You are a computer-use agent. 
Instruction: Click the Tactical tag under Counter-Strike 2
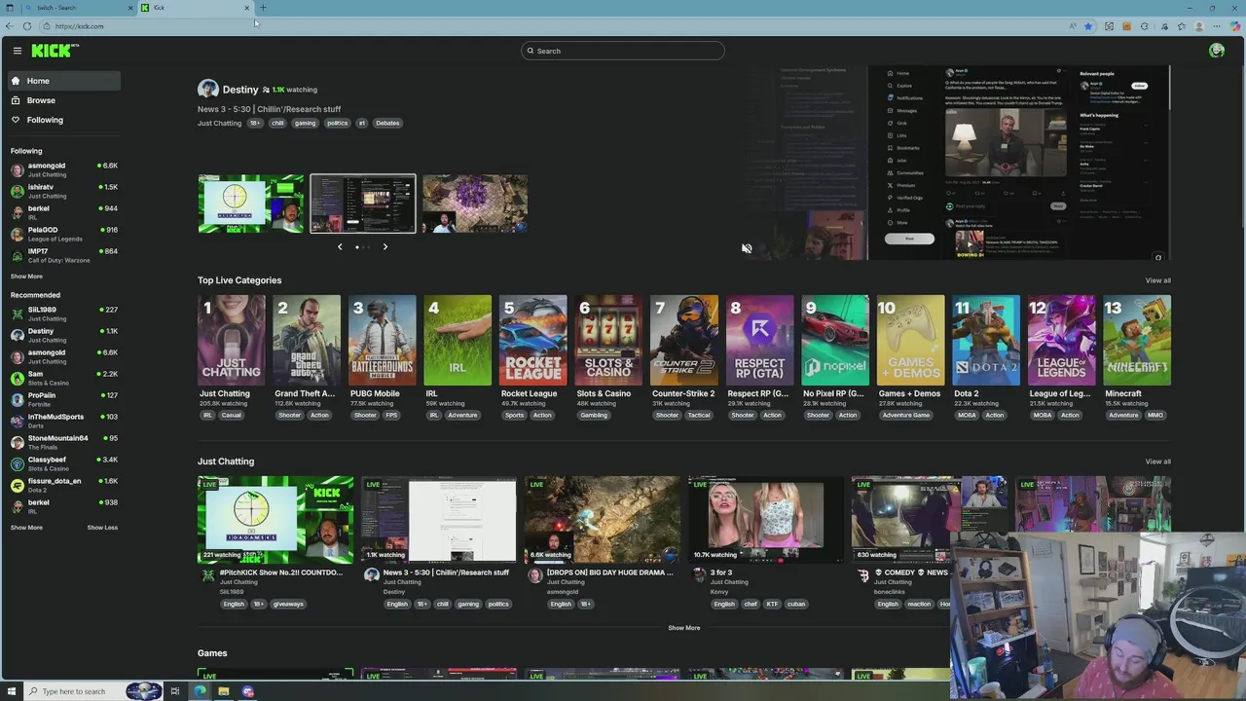point(699,415)
